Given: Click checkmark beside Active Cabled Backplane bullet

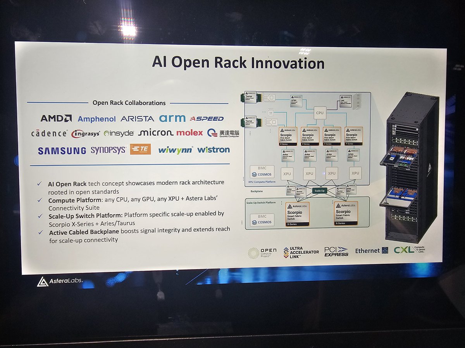Looking at the screenshot, I should (41, 232).
